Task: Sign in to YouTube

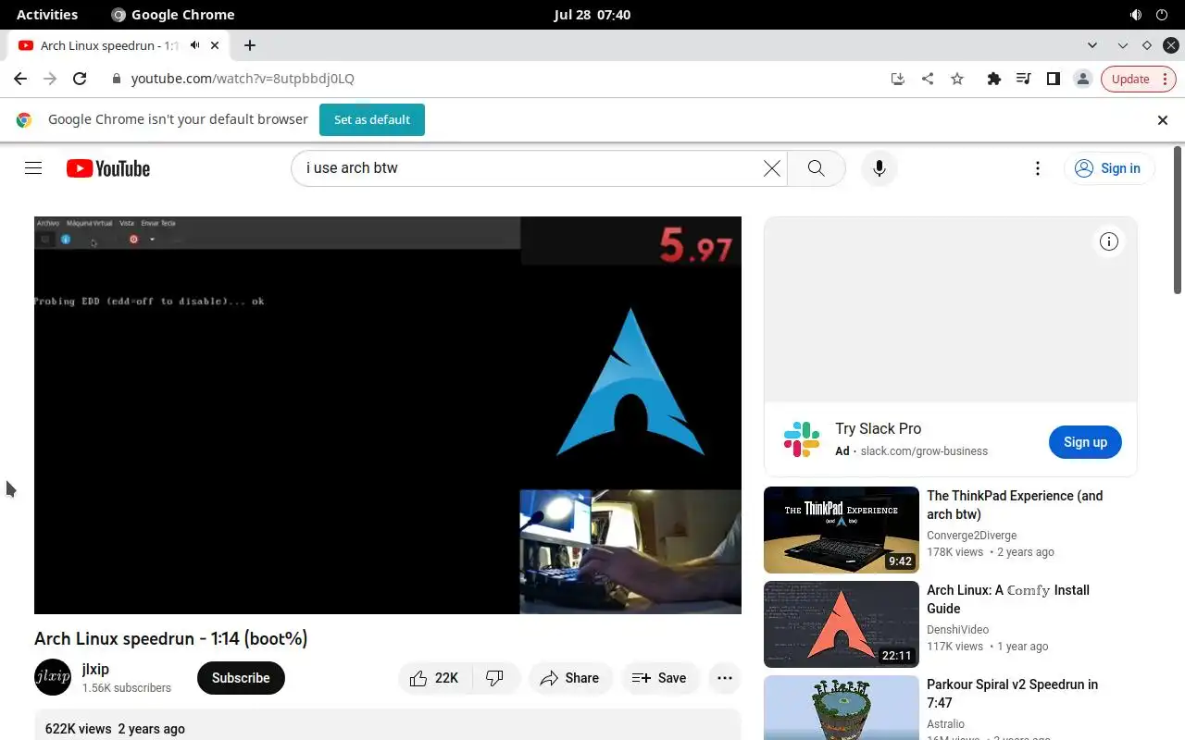Action: (1108, 168)
